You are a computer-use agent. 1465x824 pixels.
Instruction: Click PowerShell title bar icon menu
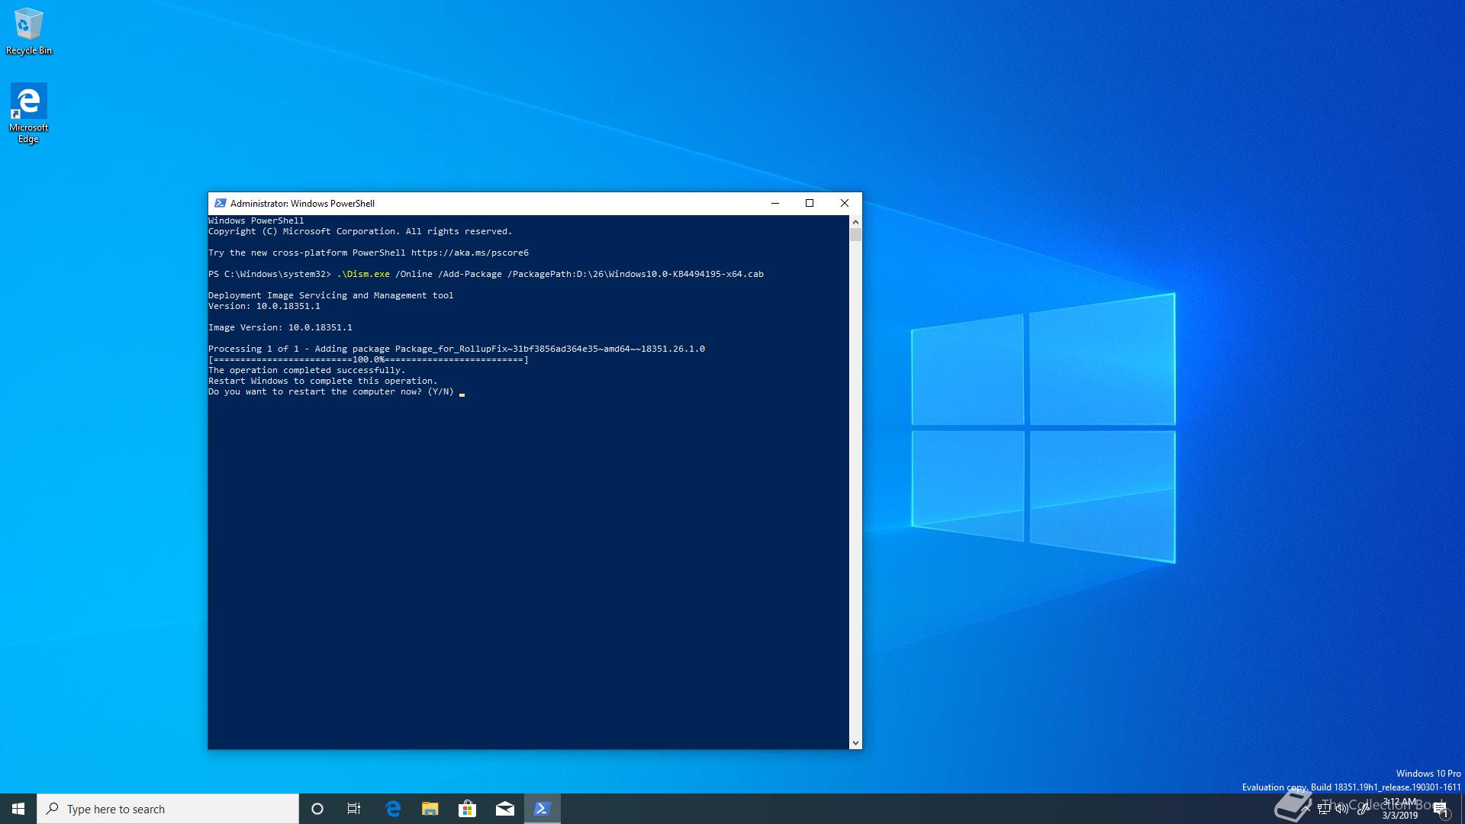click(x=220, y=203)
